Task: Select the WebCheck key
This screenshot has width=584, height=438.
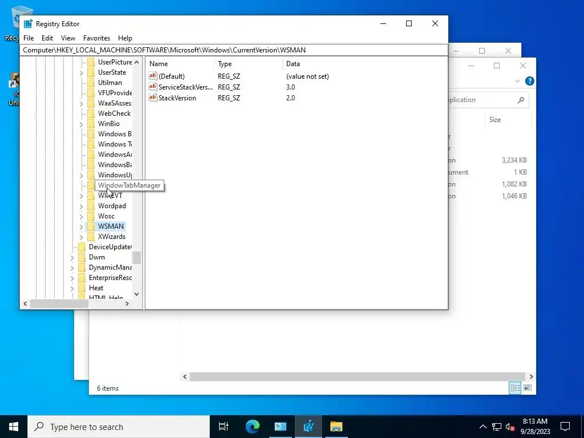Action: [114, 113]
